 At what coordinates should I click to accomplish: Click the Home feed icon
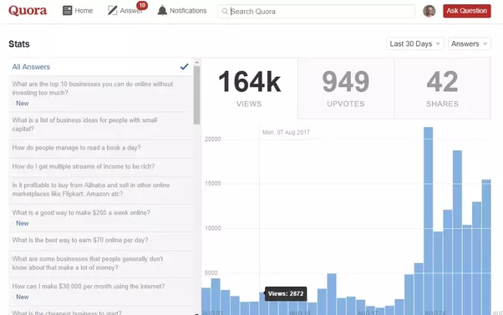[x=67, y=11]
